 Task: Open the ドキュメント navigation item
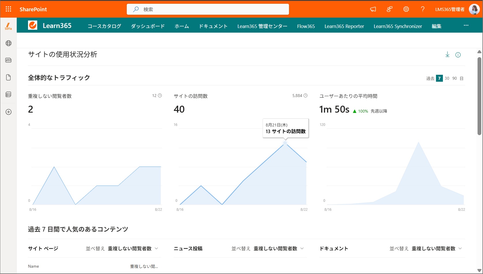(213, 26)
